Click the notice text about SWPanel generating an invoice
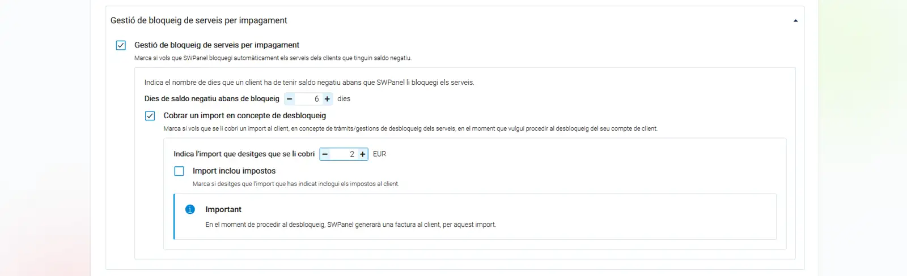 click(x=350, y=225)
